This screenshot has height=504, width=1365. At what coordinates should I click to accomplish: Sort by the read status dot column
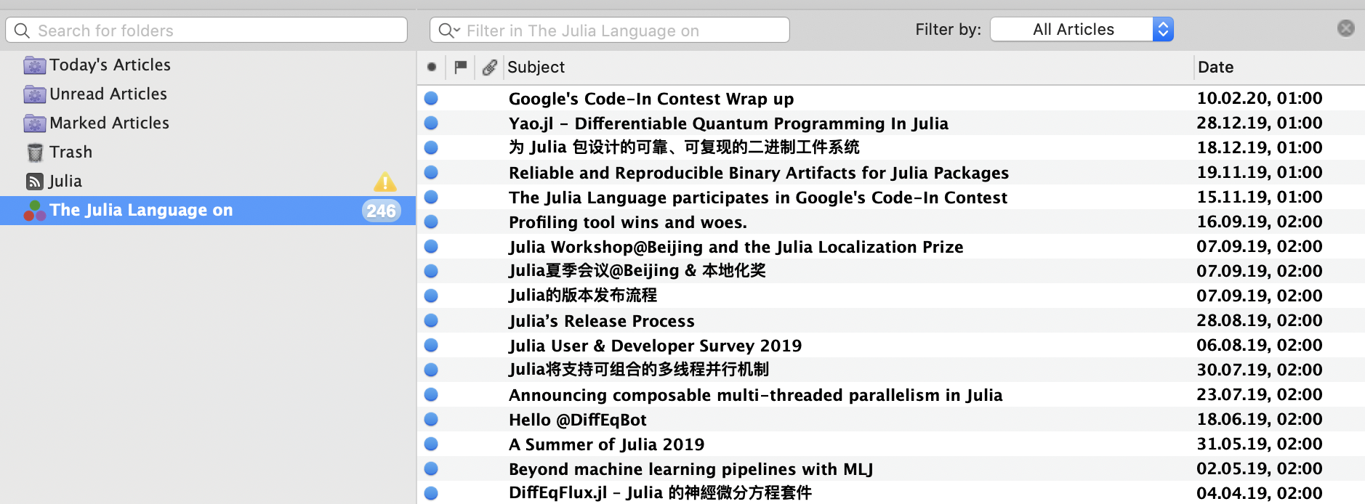pyautogui.click(x=432, y=67)
